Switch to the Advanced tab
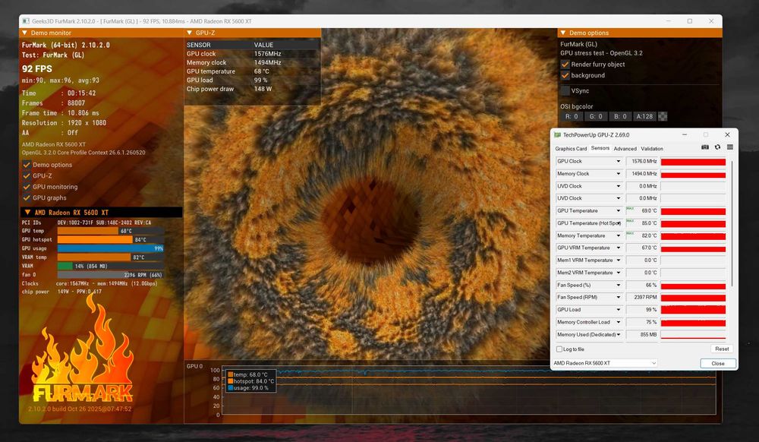This screenshot has height=442, width=759. click(x=625, y=149)
